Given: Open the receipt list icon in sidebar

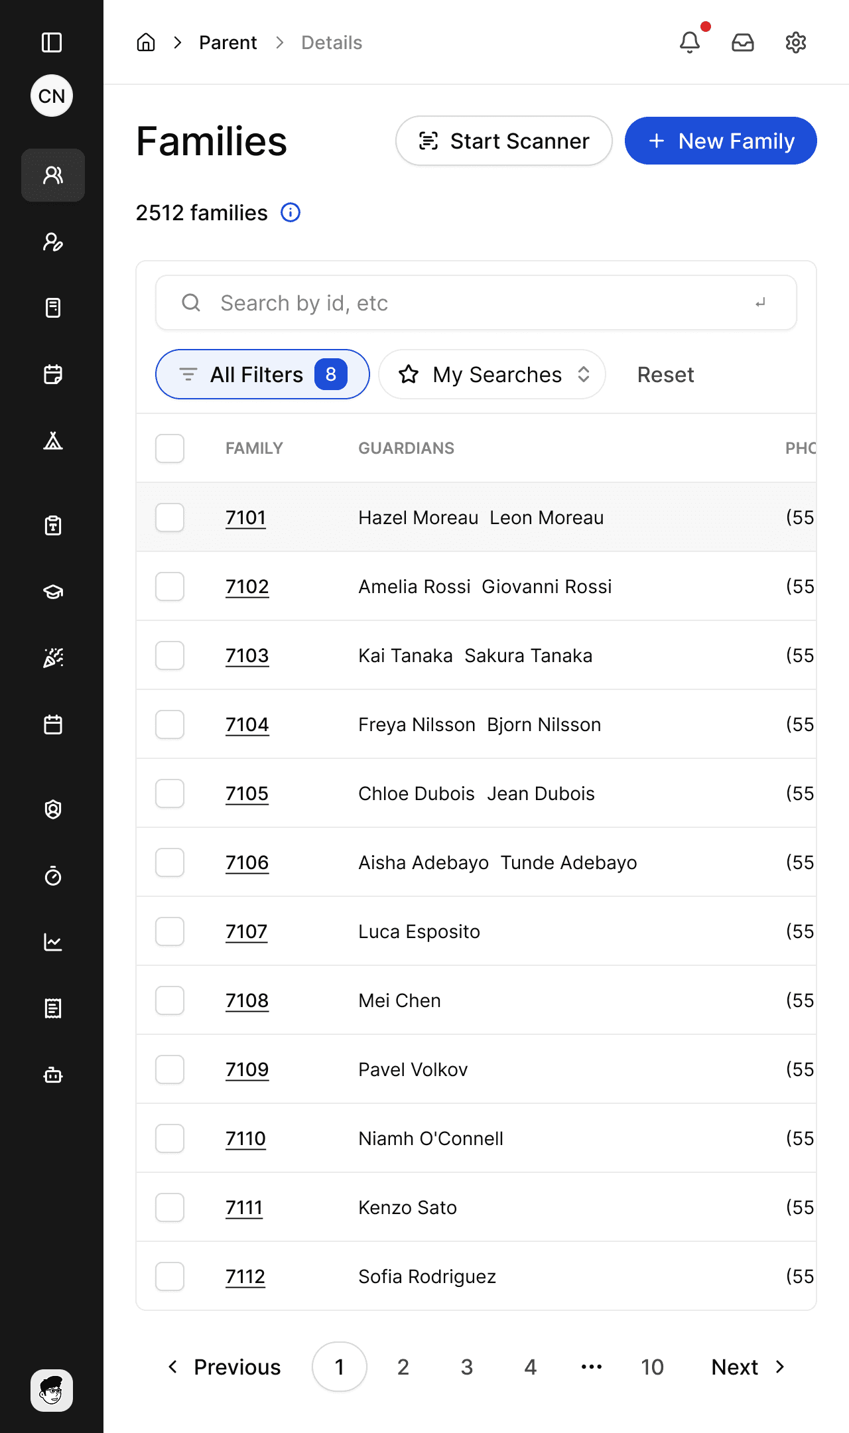Looking at the screenshot, I should point(53,1008).
